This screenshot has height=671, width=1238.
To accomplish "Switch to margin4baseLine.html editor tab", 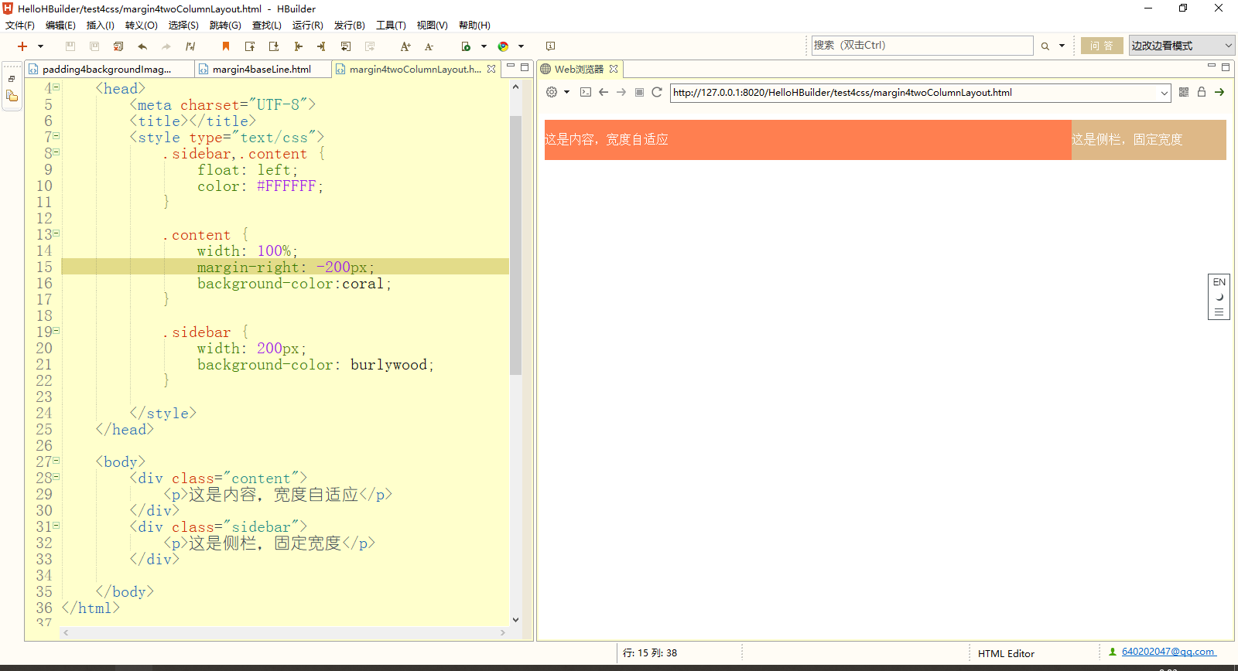I will [262, 69].
